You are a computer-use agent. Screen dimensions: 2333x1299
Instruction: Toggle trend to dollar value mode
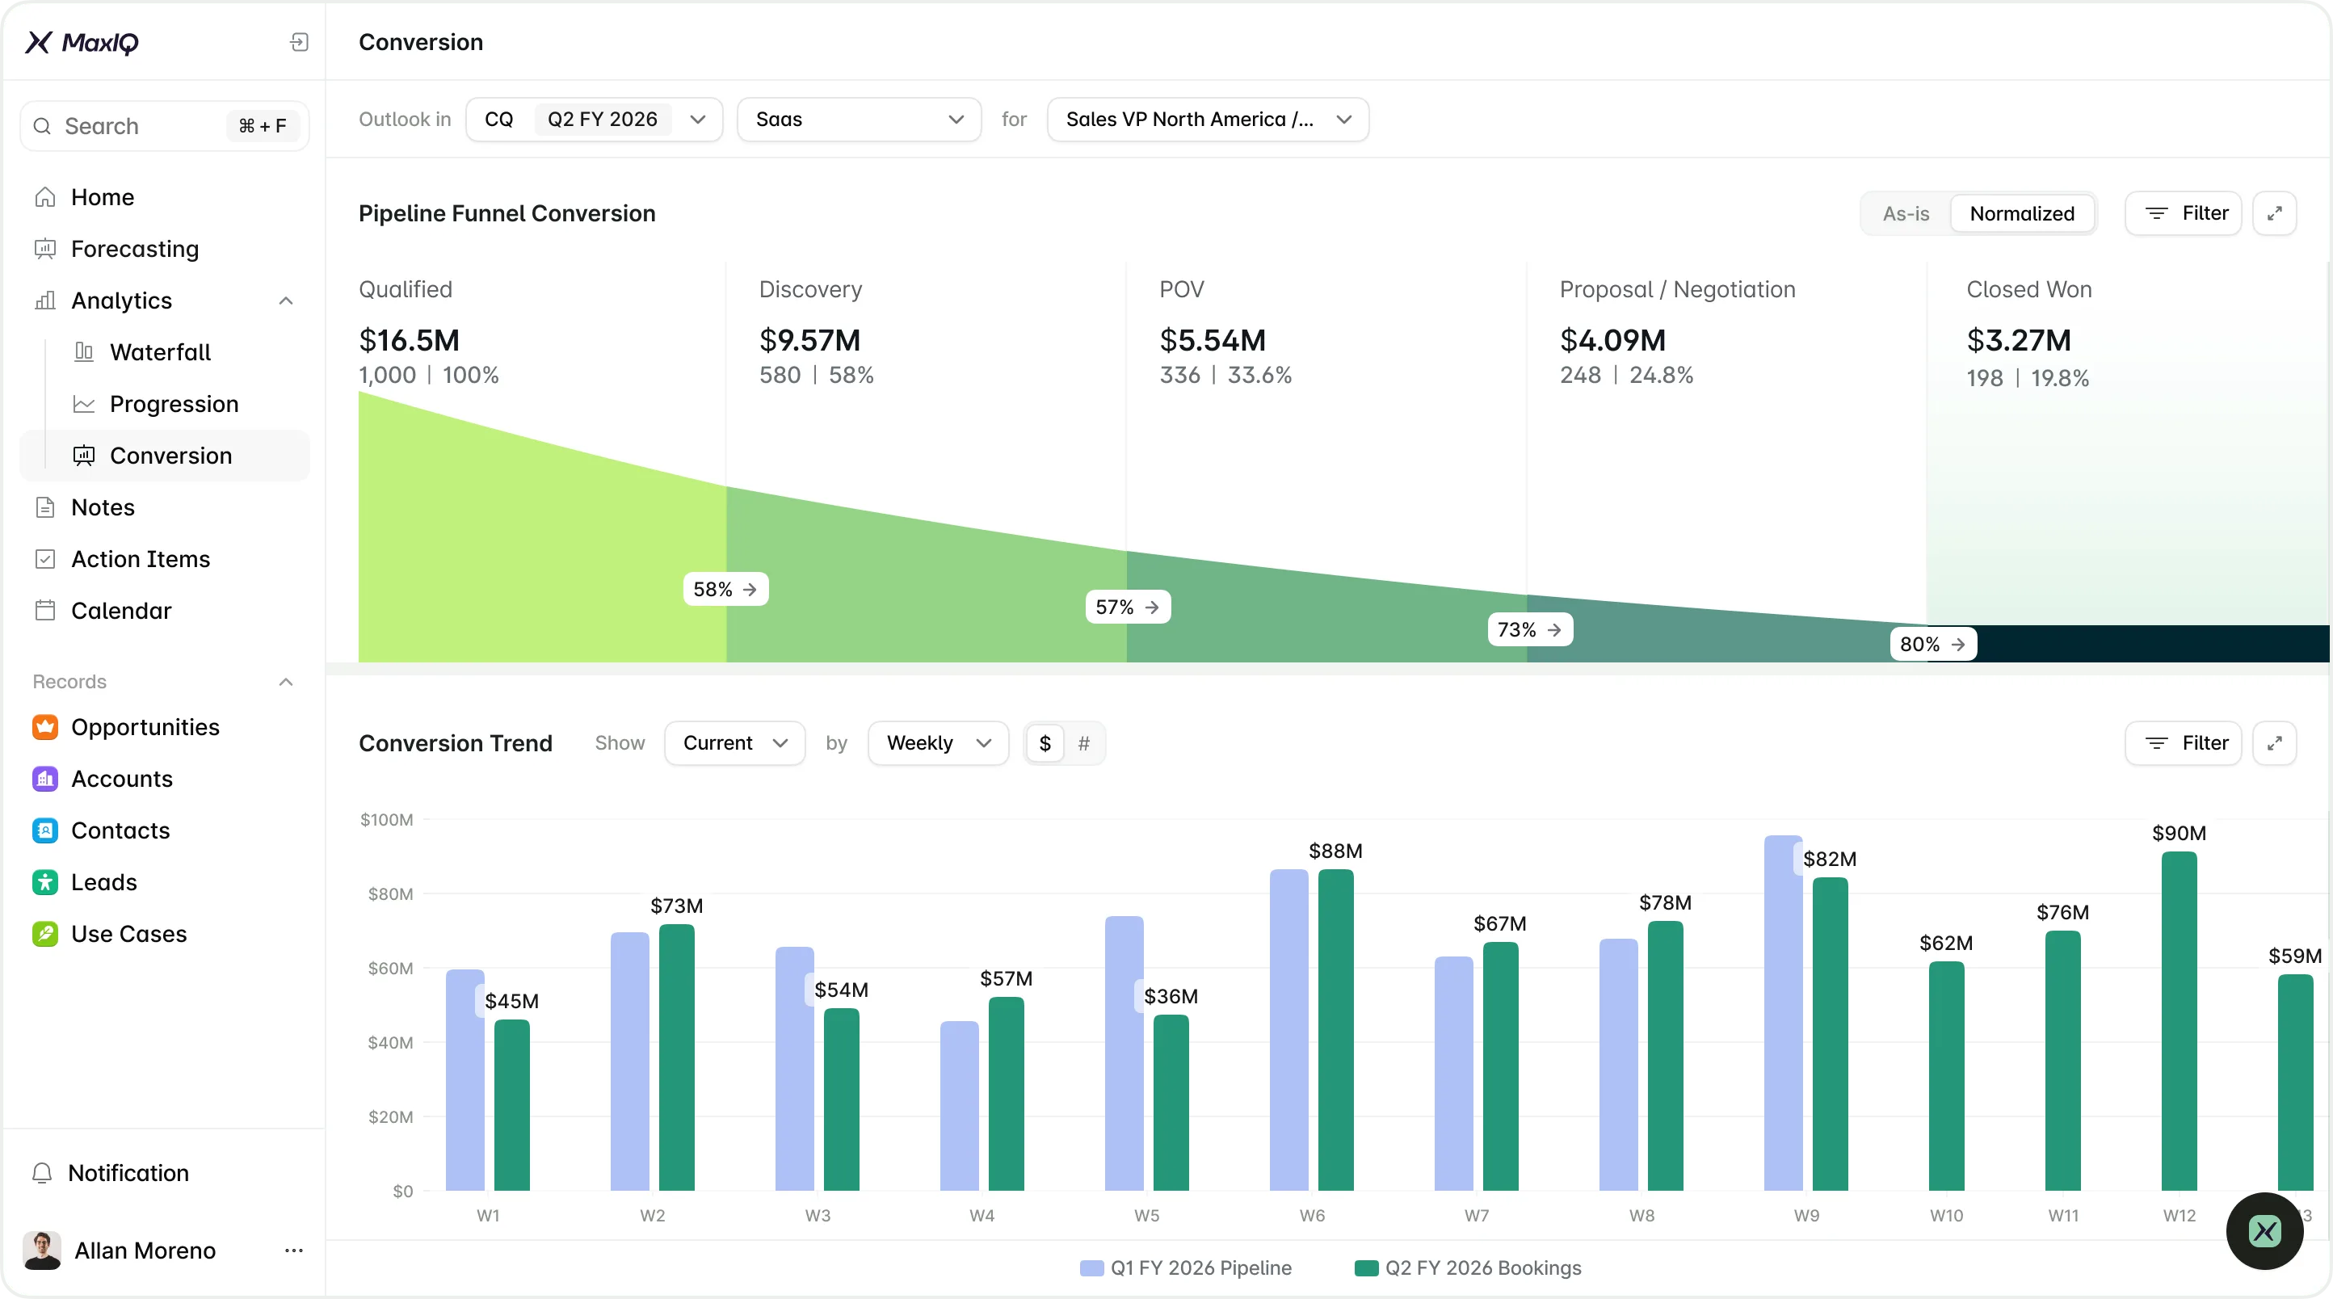tap(1045, 744)
